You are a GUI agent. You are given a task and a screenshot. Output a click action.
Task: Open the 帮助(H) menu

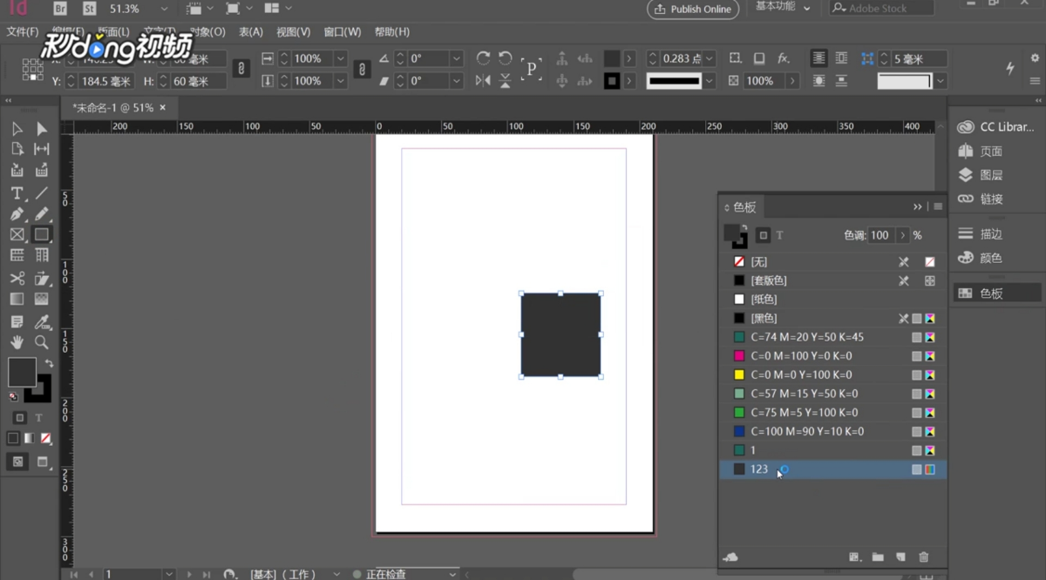pos(391,32)
